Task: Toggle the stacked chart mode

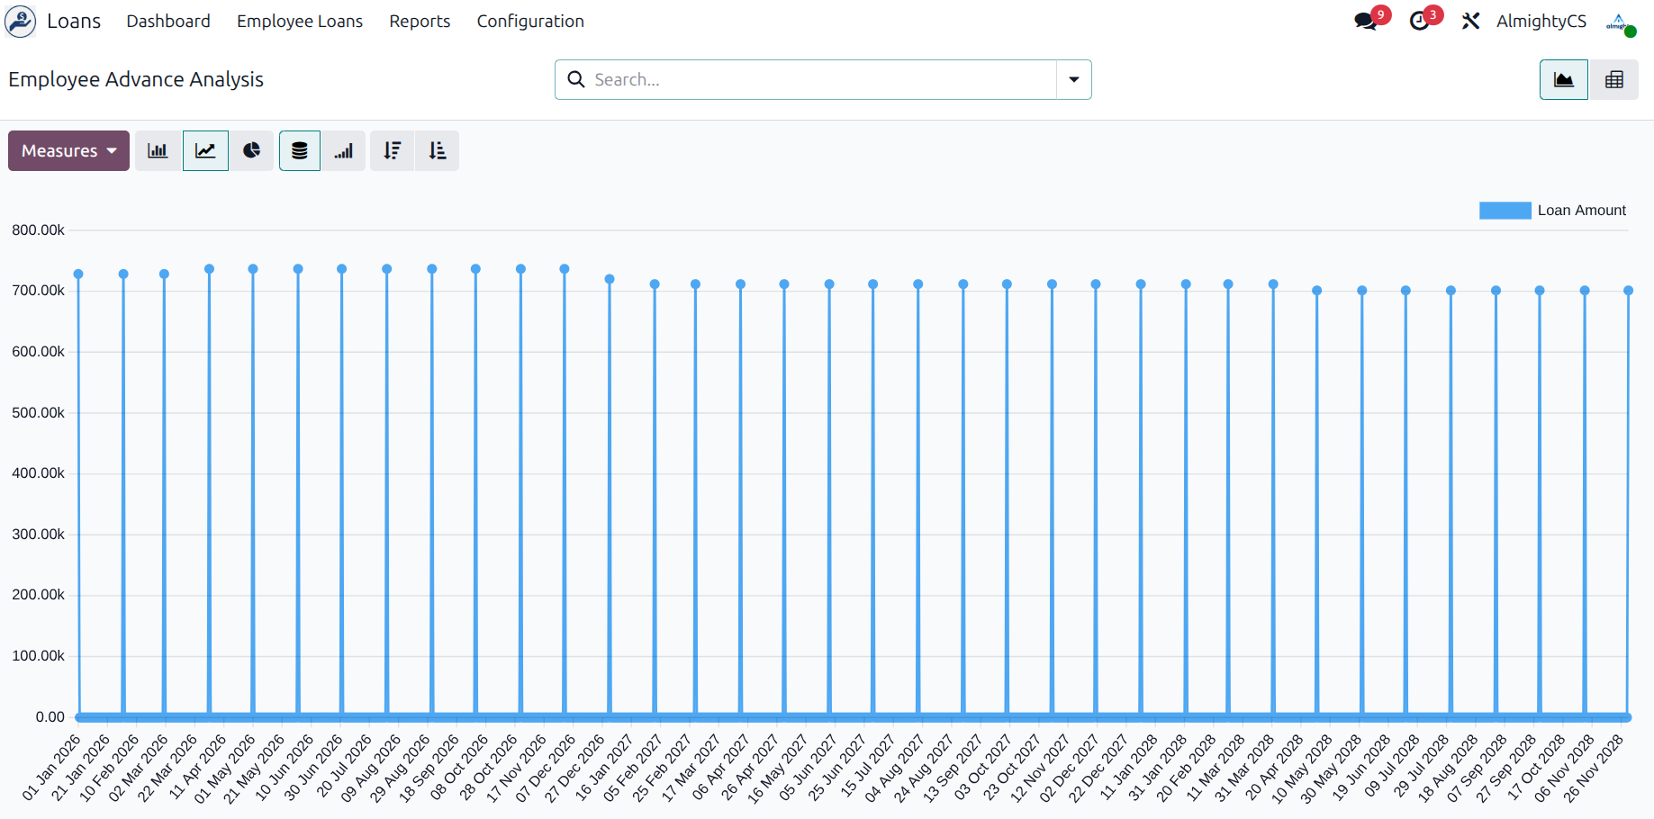Action: click(300, 151)
